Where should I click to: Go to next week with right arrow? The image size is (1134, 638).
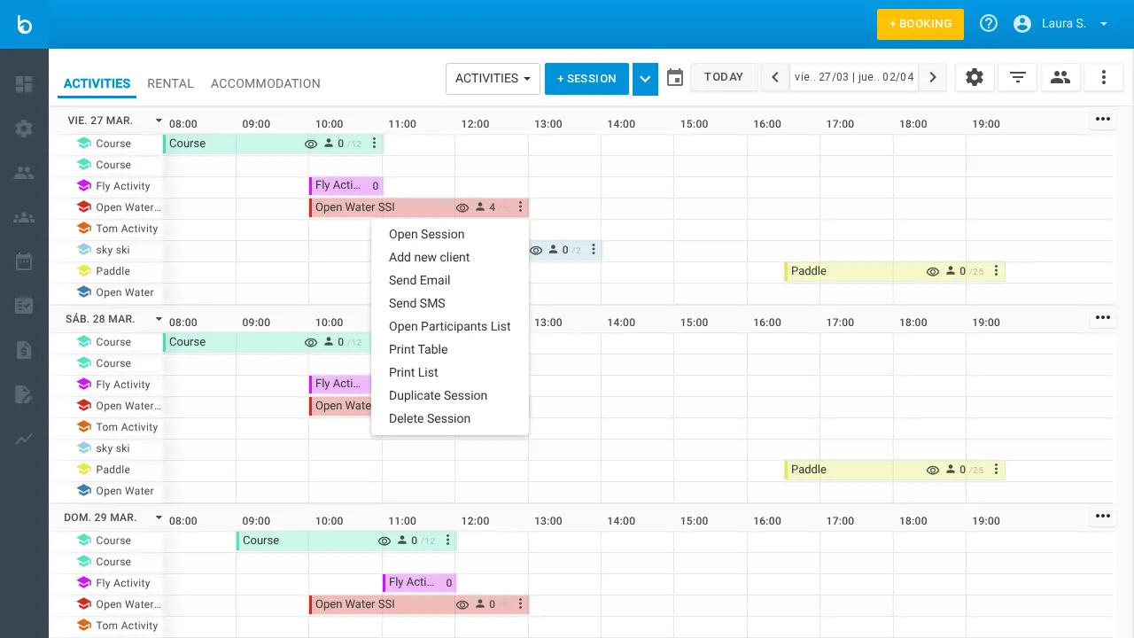[932, 78]
